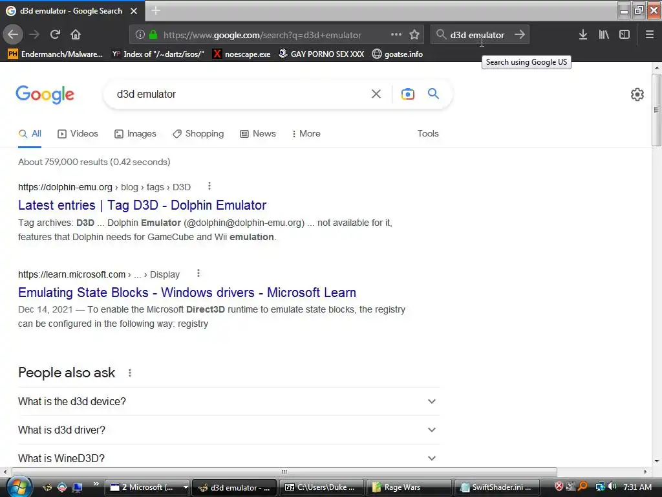
Task: Click the scroll-down arrow of vertical scrollbar
Action: (x=657, y=461)
